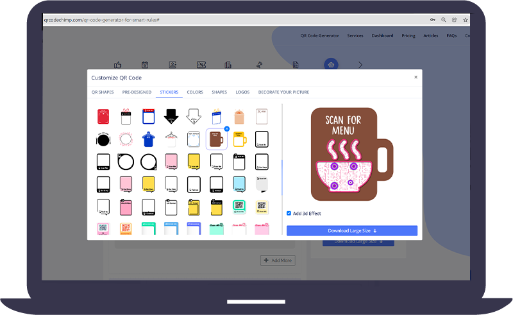Select the grey speech-bubble sticker
This screenshot has width=513, height=315.
262,184
